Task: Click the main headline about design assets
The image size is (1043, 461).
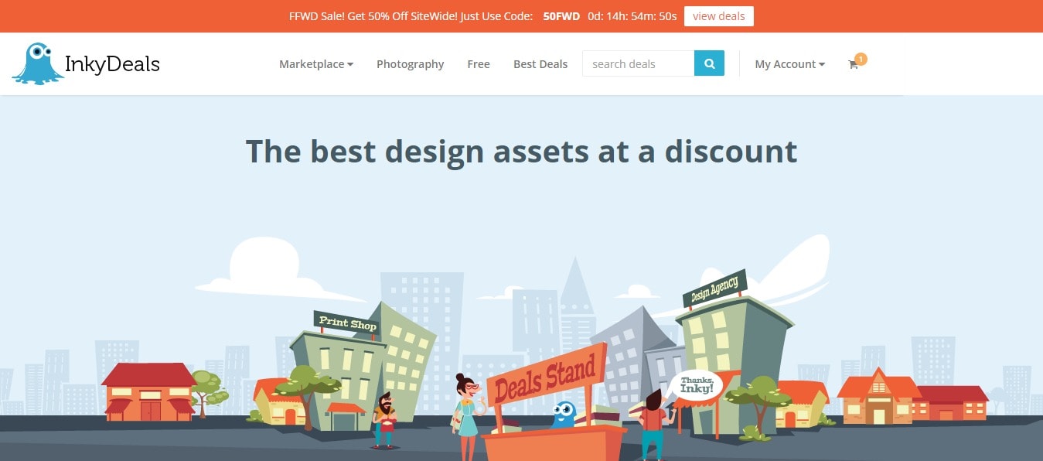Action: [521, 152]
